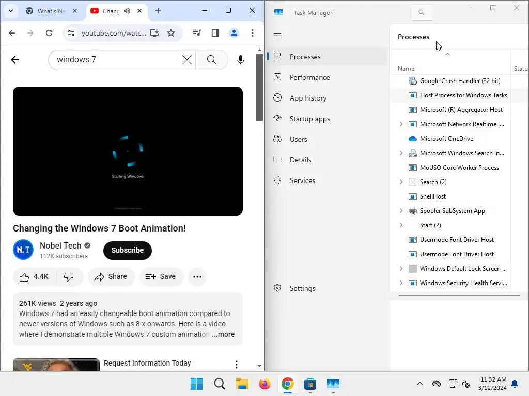
Task: Like the video (4.4K)
Action: [x=35, y=277]
